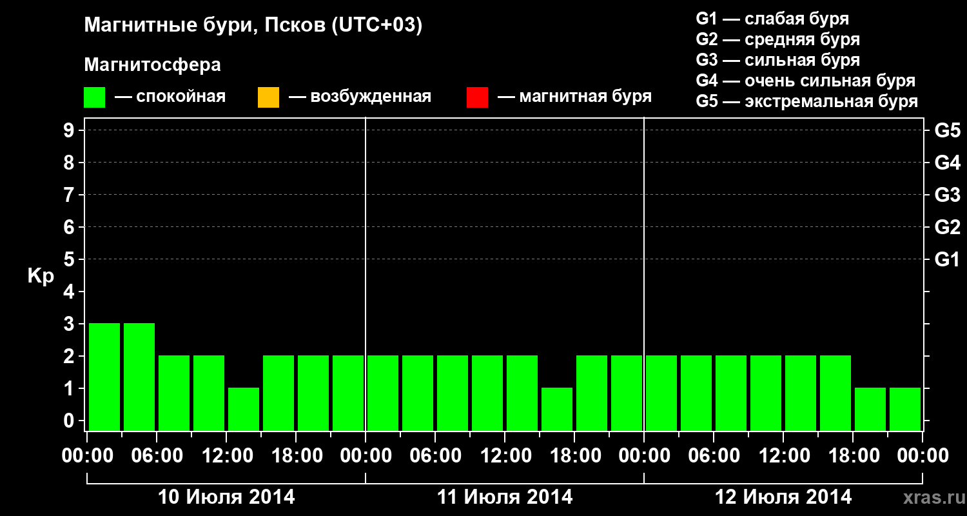This screenshot has width=967, height=516.
Task: Click the '18:00' tick under 12 July
Action: pyautogui.click(x=853, y=456)
